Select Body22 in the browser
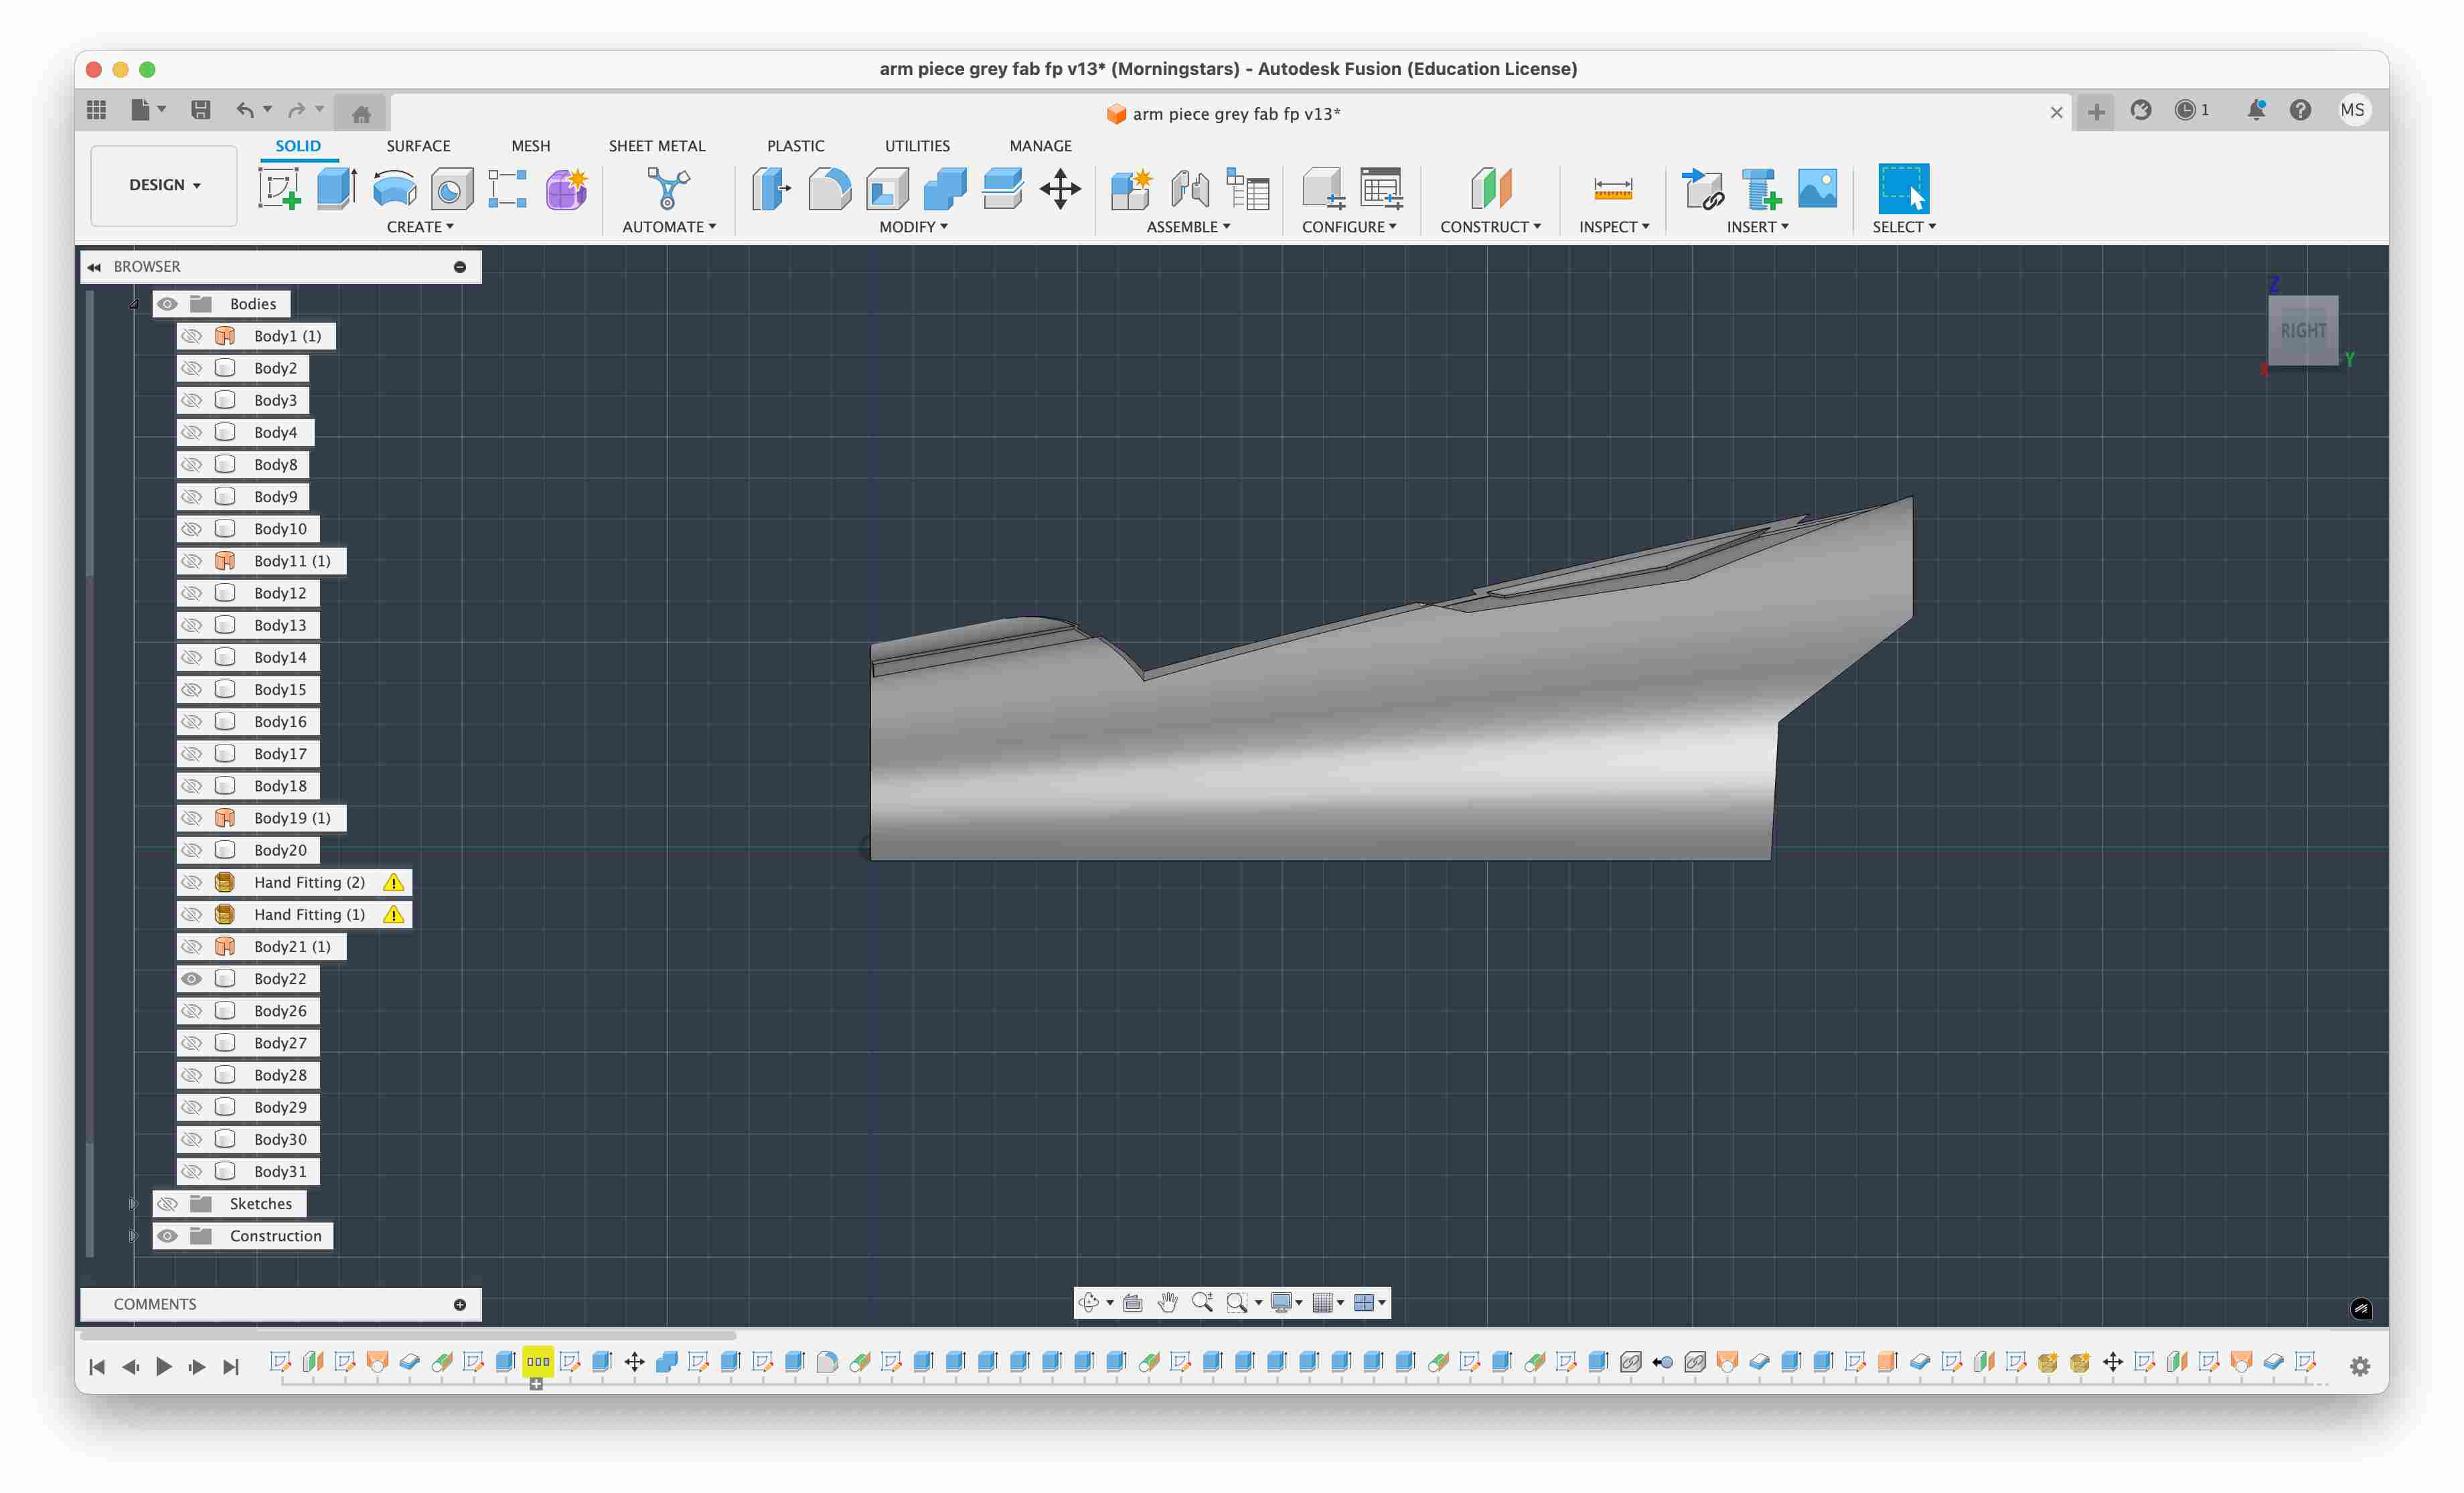The image size is (2464, 1493). 280,978
